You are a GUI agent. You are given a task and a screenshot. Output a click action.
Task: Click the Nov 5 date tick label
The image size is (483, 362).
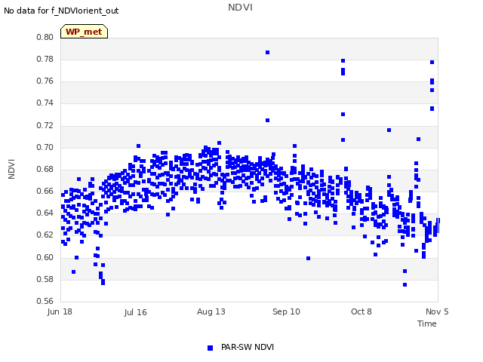tap(437, 311)
